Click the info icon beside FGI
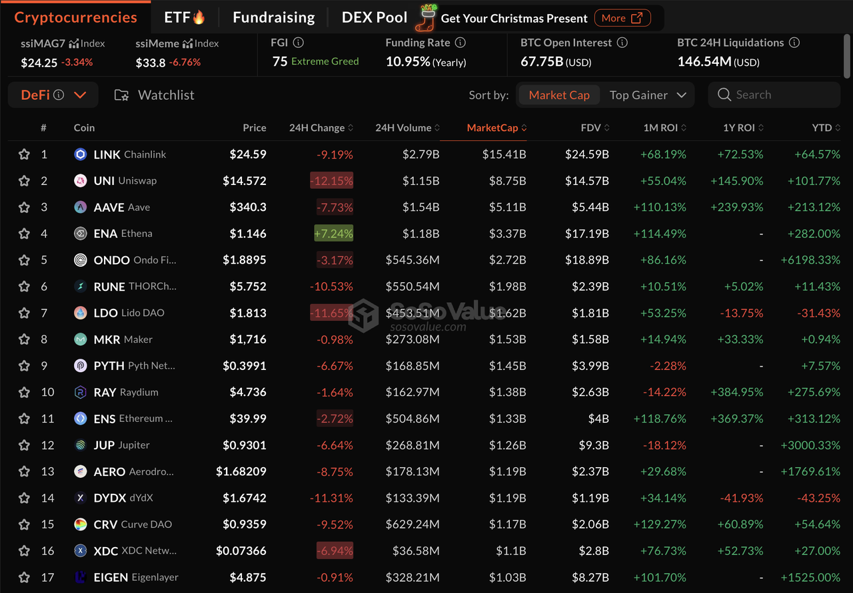This screenshot has height=593, width=853. 299,43
